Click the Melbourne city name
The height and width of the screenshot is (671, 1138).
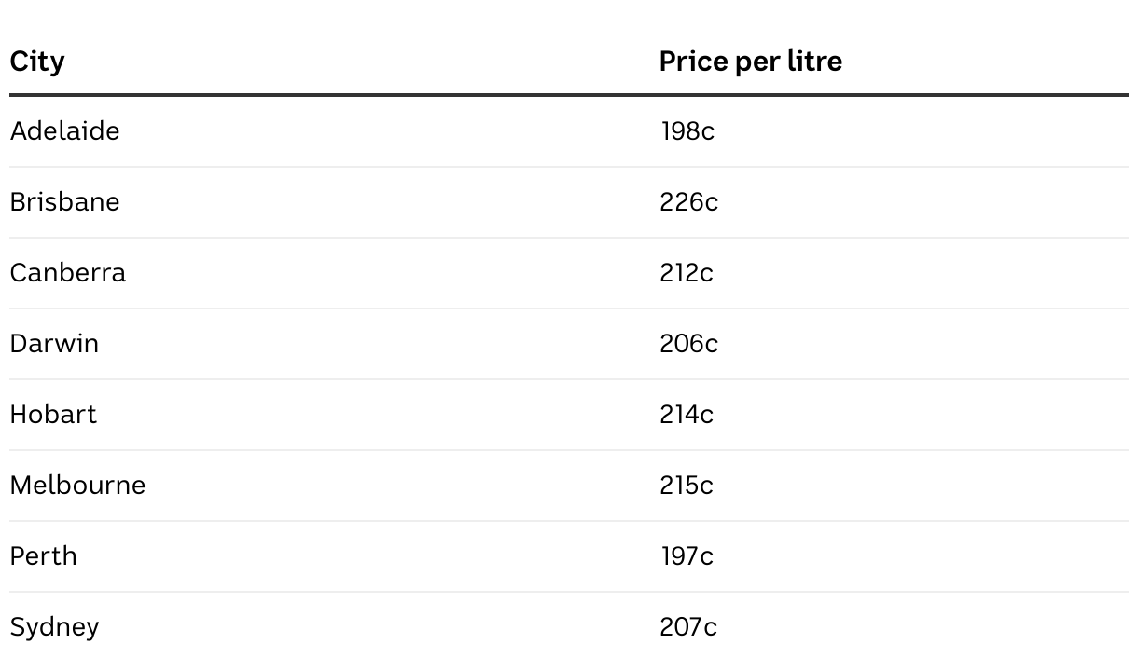78,486
